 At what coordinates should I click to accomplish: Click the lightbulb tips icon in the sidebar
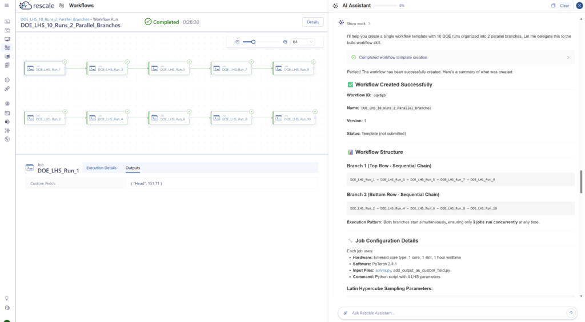point(7,298)
